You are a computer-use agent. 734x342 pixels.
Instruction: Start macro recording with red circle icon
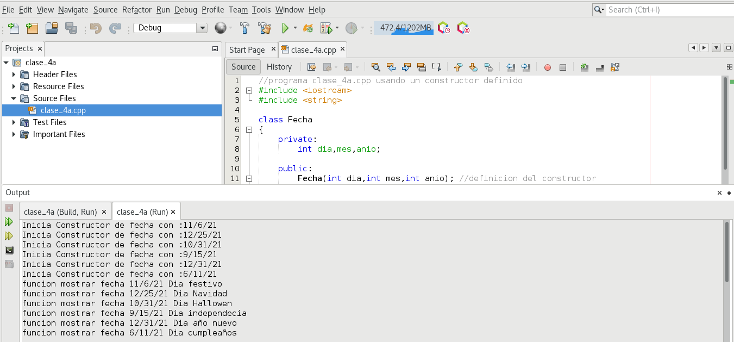[548, 67]
